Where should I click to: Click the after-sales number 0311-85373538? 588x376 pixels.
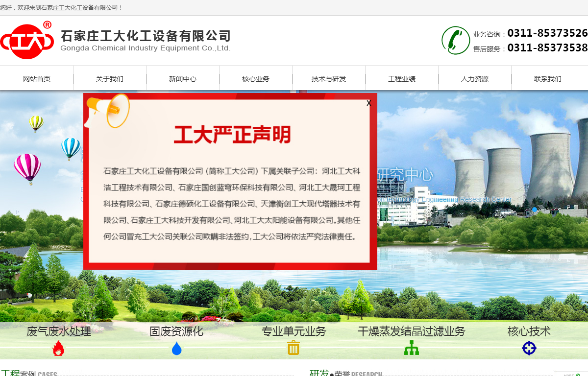click(547, 48)
